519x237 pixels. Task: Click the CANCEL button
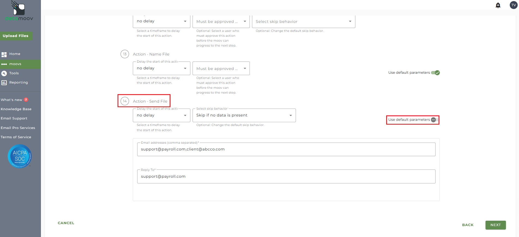coord(66,223)
